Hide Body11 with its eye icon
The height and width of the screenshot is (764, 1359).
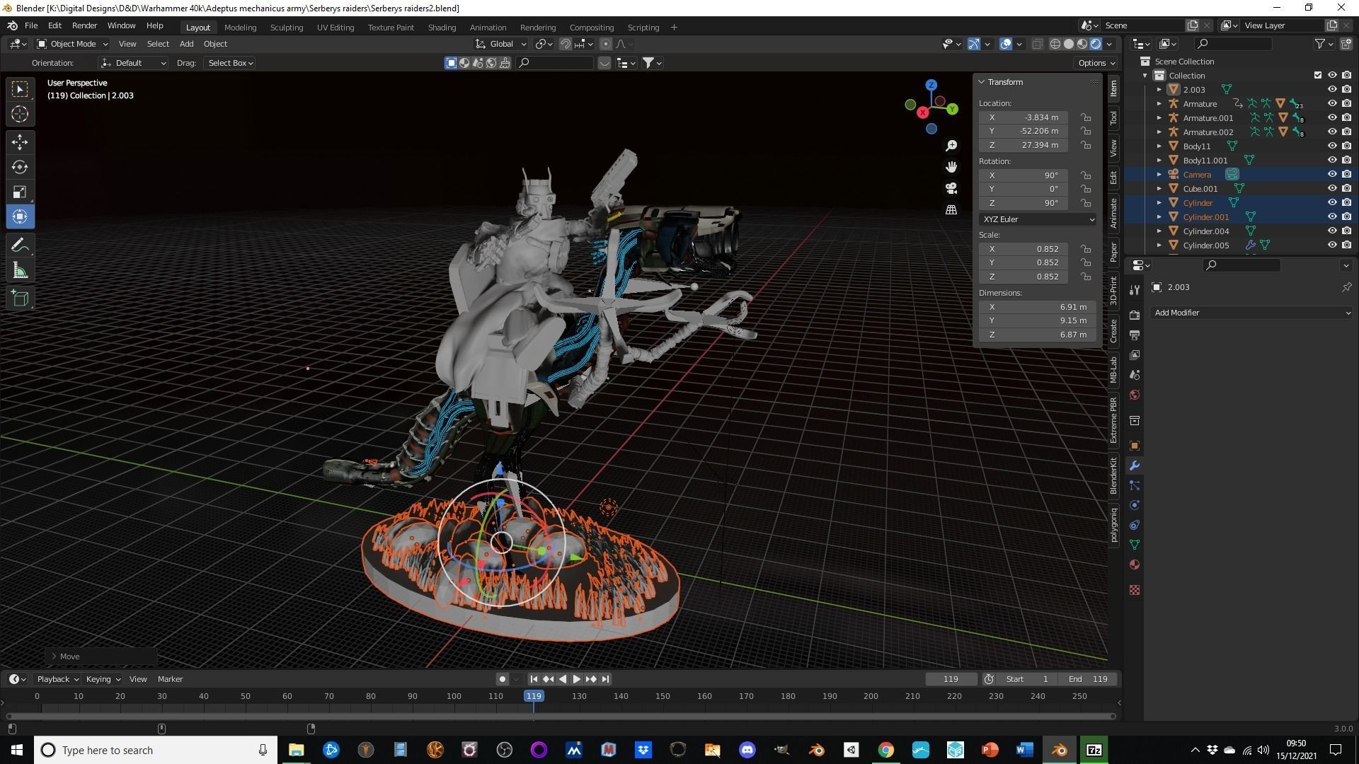pyautogui.click(x=1332, y=146)
